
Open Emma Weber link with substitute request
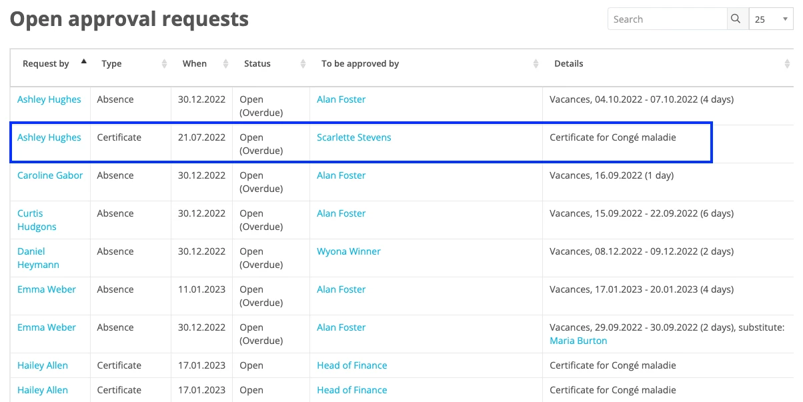47,327
